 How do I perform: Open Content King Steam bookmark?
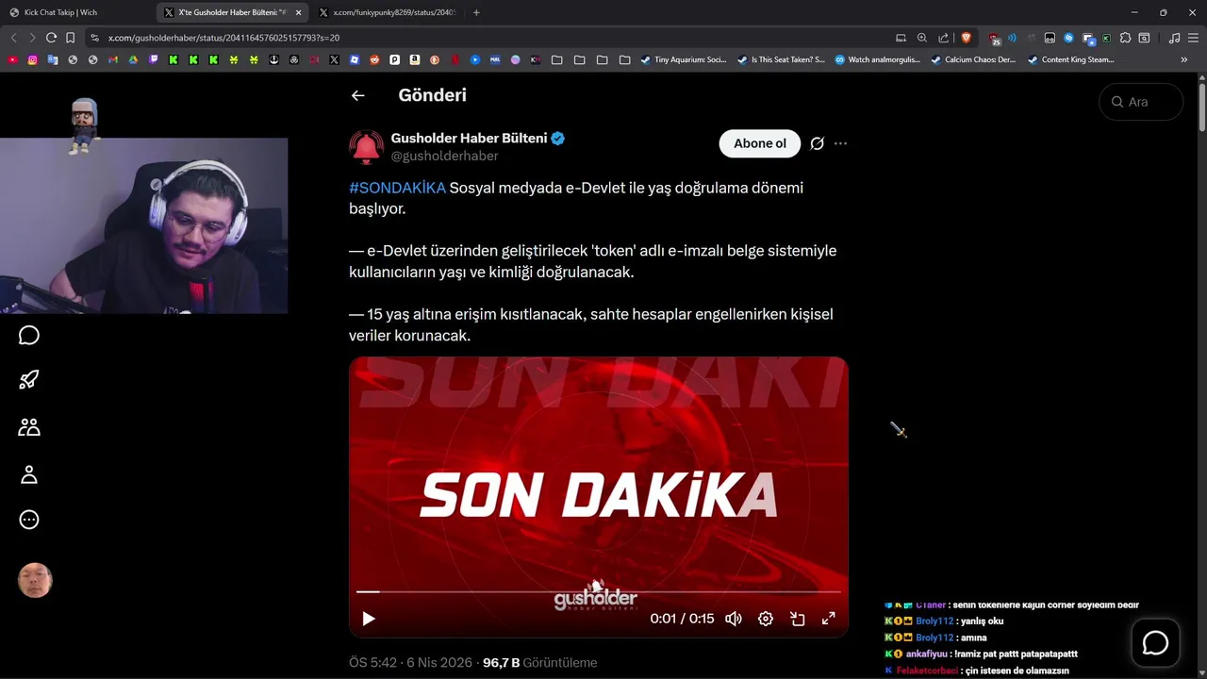pyautogui.click(x=1070, y=59)
